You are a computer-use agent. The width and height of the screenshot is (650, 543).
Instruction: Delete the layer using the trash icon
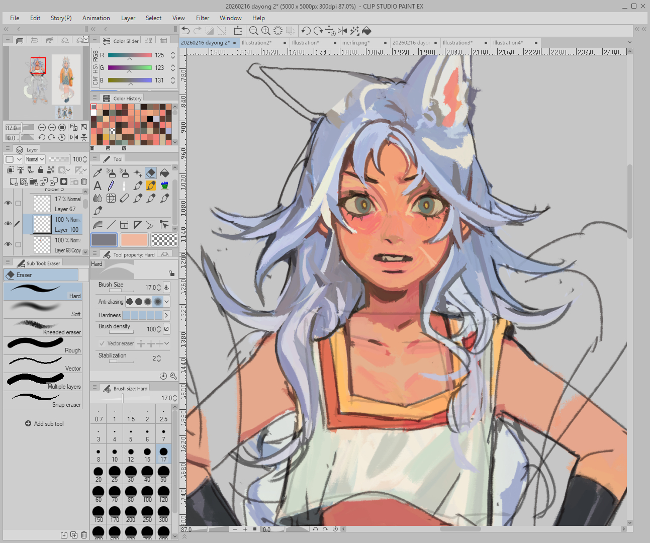click(84, 182)
